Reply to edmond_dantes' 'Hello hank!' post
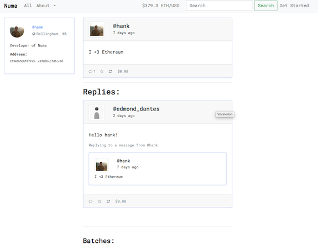Viewport: 318px width, 249px height. [91, 201]
